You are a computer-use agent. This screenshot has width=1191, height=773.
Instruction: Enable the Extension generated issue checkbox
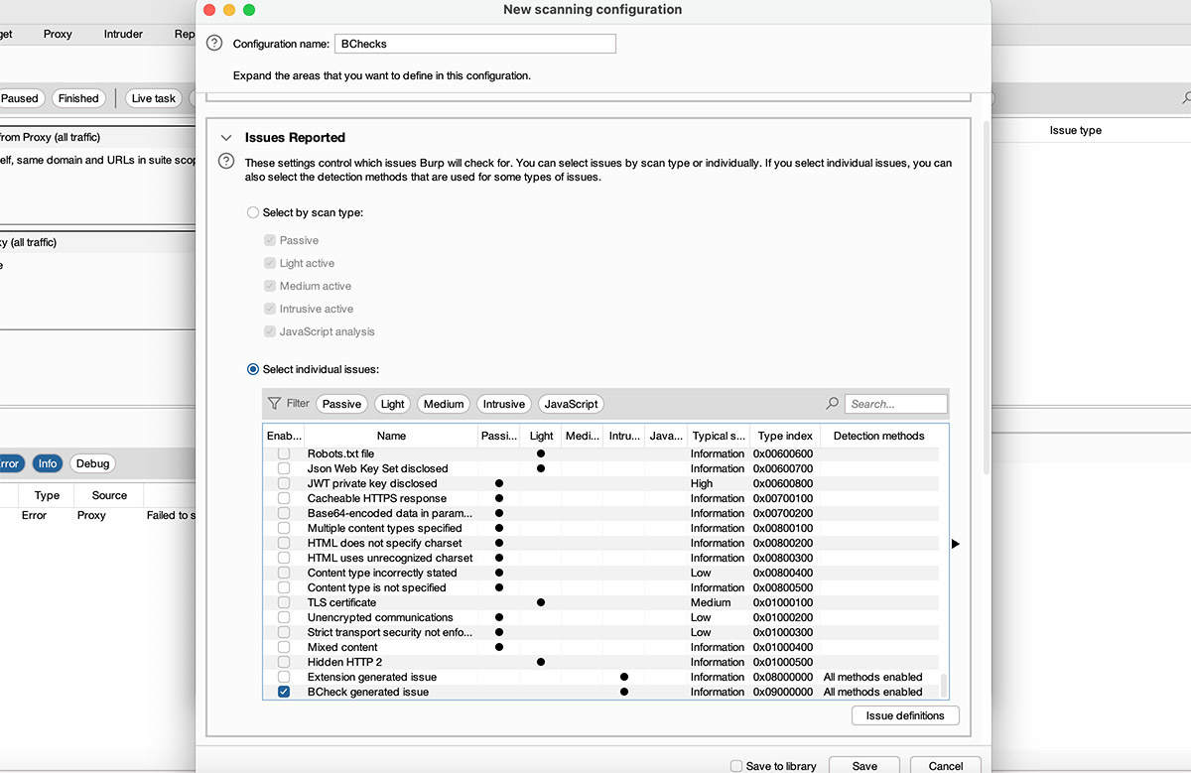284,677
